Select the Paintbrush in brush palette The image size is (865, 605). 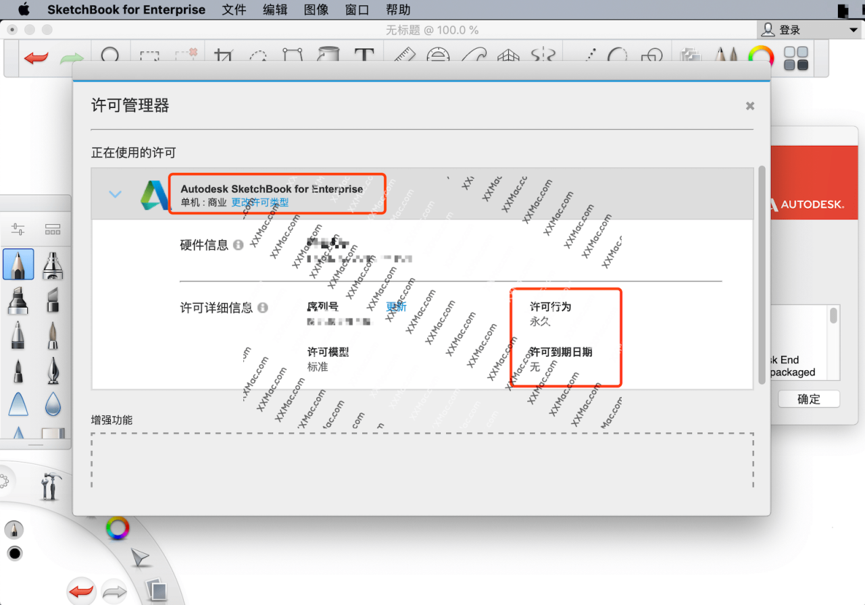[53, 334]
